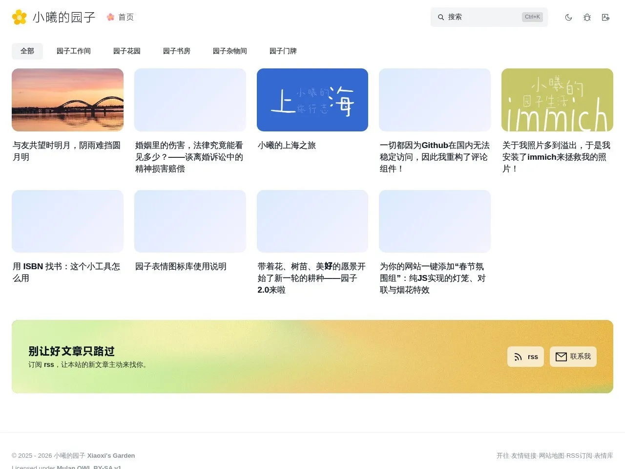The height and width of the screenshot is (469, 625).
Task: Open the RSS订阅 footer link
Action: tap(579, 455)
